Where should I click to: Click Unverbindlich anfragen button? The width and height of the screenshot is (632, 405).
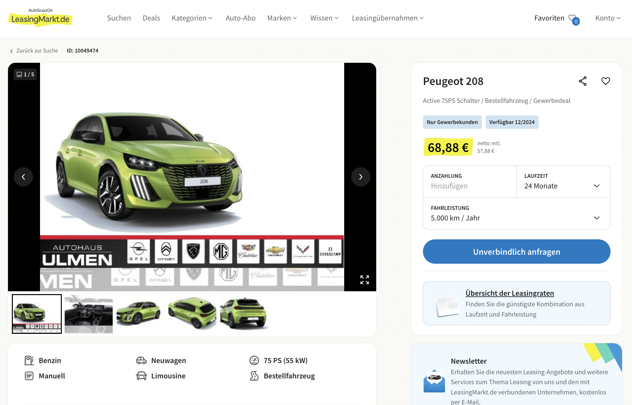516,252
